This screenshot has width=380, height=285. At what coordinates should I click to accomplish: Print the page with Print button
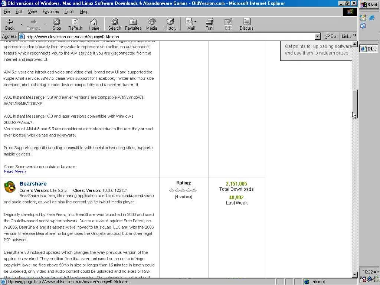click(209, 24)
